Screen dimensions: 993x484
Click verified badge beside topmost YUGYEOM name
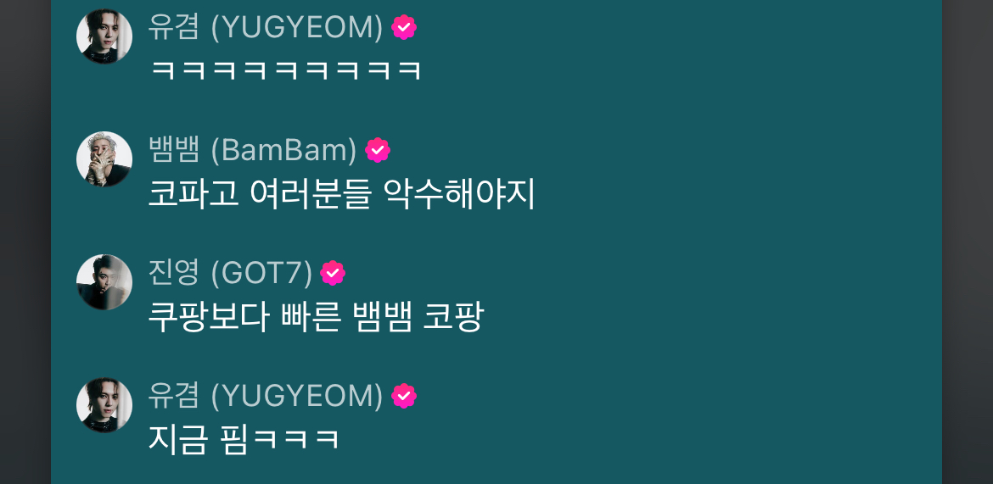coord(404,28)
